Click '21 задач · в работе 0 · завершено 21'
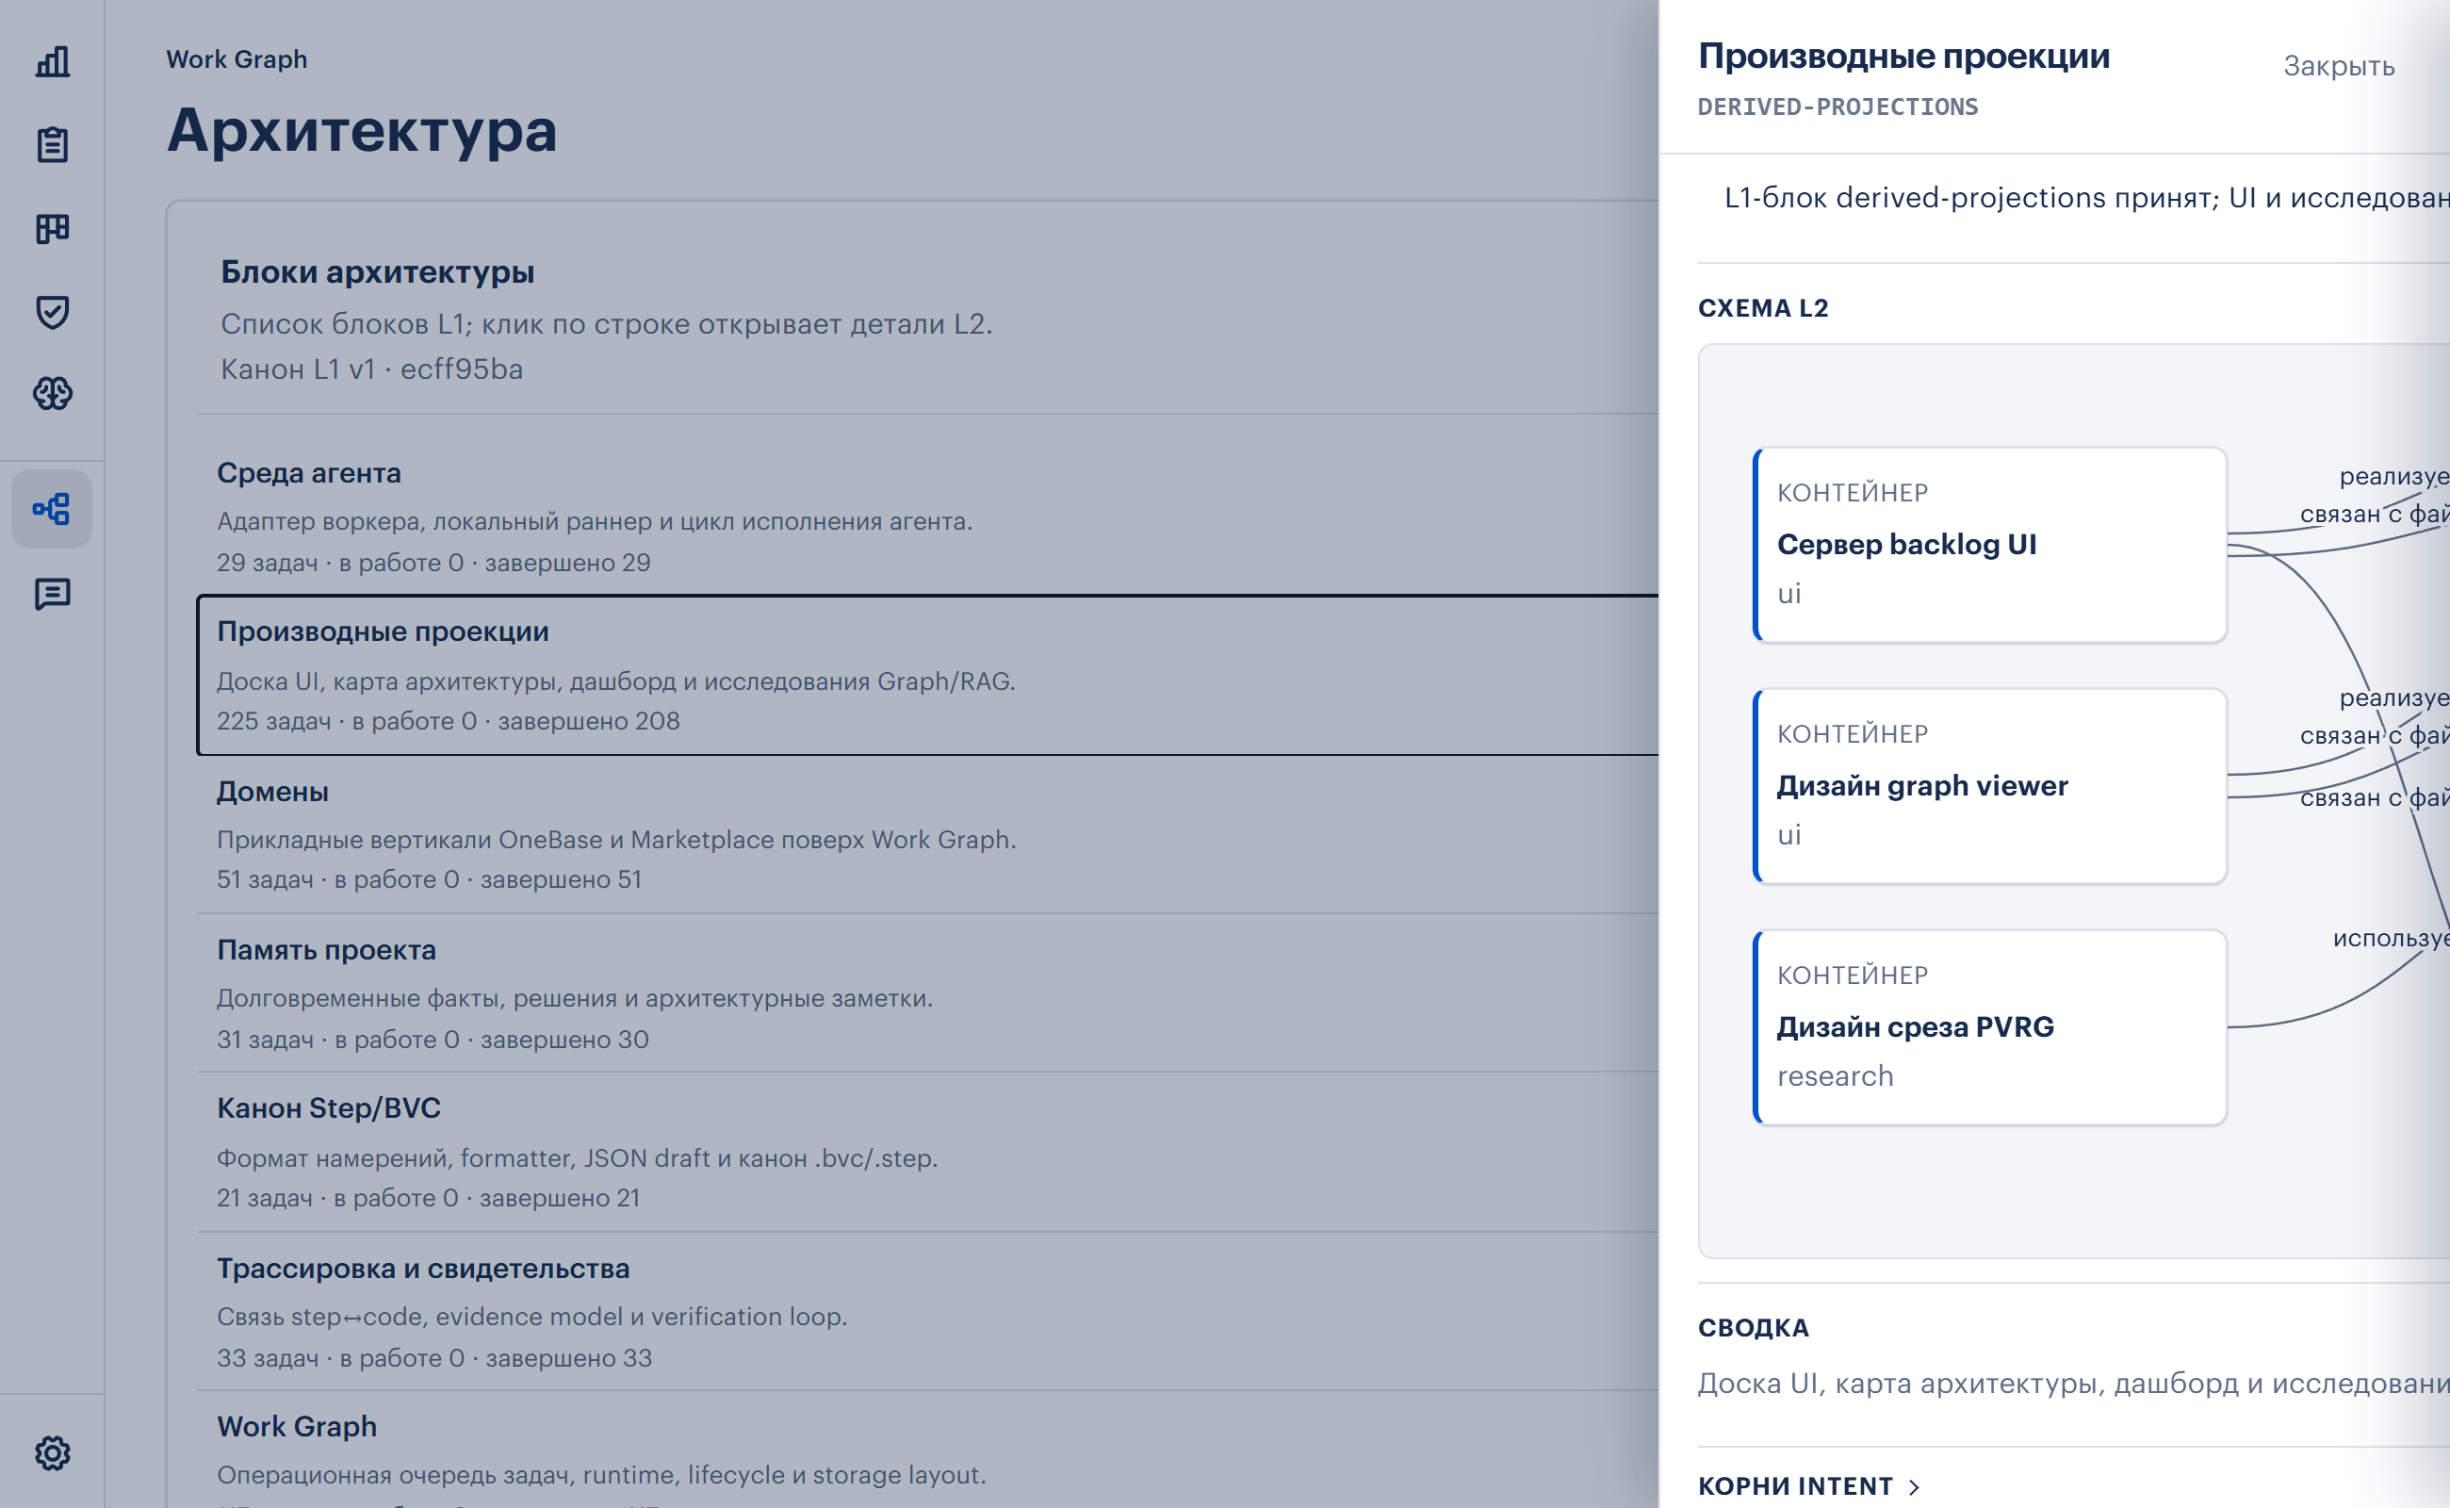The height and width of the screenshot is (1508, 2450). point(429,1198)
